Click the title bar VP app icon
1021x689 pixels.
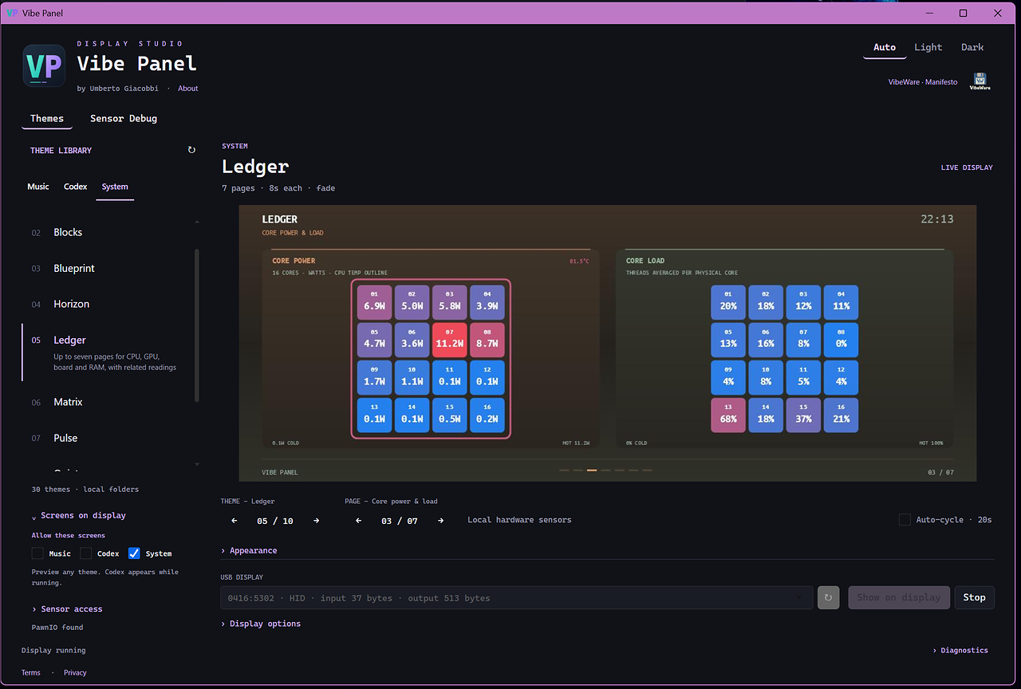[x=12, y=13]
